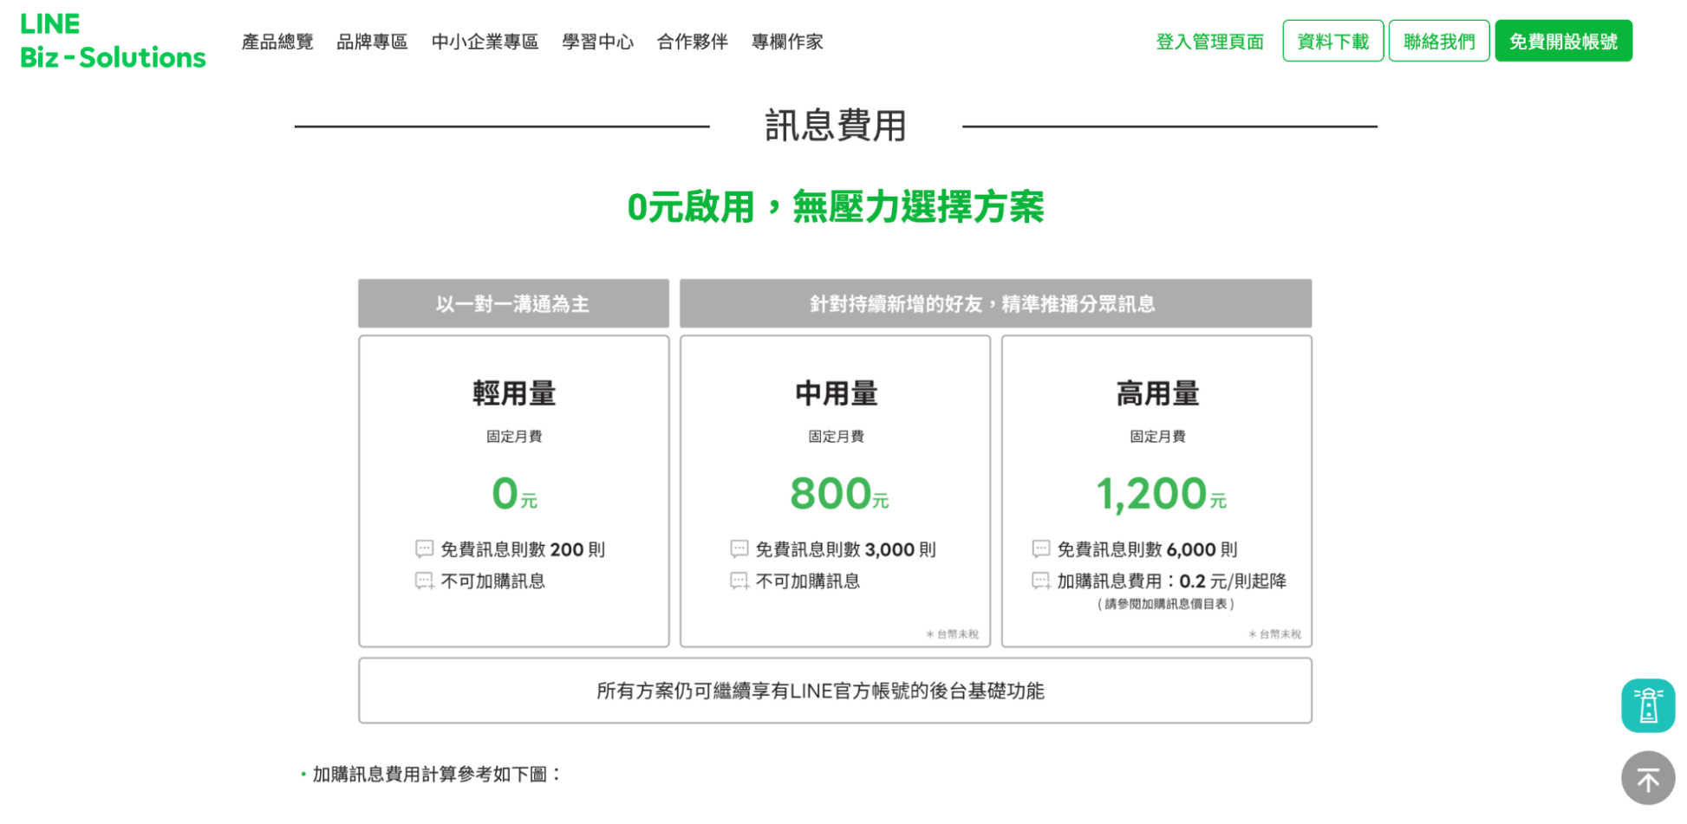Click 不可加購訊息 in 輕用量 card

click(493, 581)
